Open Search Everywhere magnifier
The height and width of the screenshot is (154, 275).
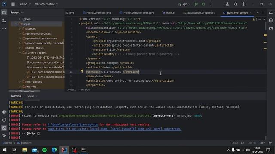point(235,4)
